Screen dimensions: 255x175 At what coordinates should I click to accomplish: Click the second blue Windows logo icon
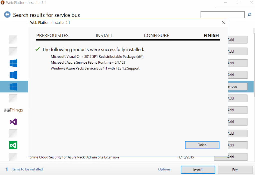13,75
